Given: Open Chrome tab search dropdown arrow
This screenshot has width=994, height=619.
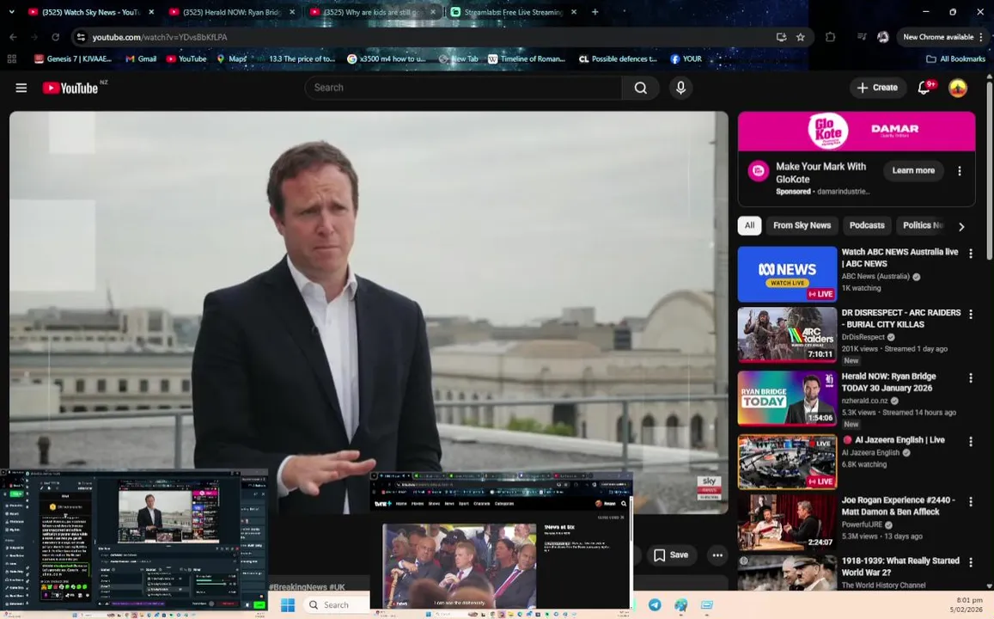Looking at the screenshot, I should click(11, 12).
